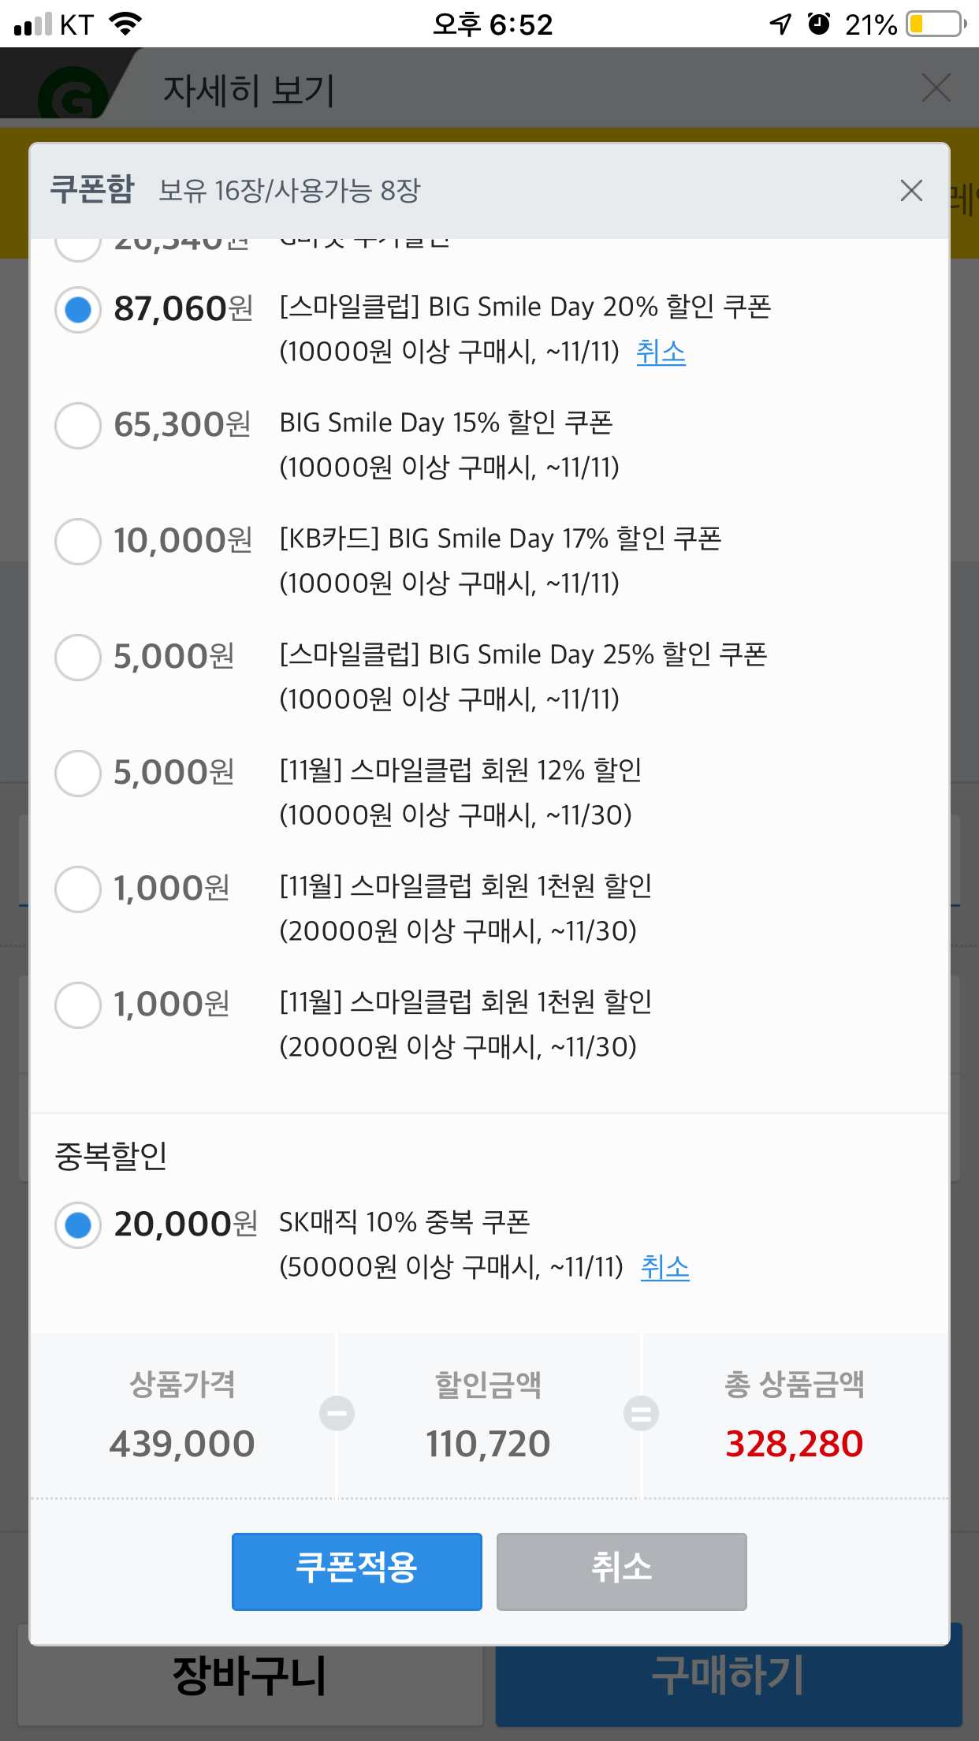The image size is (979, 1741).
Task: Click 취소 link beside the SK매직 coupon
Action: 664,1267
